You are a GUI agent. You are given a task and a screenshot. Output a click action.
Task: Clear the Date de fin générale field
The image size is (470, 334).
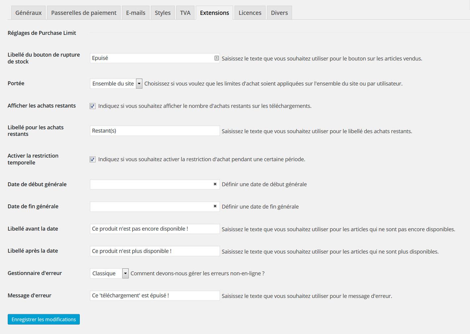pos(215,206)
